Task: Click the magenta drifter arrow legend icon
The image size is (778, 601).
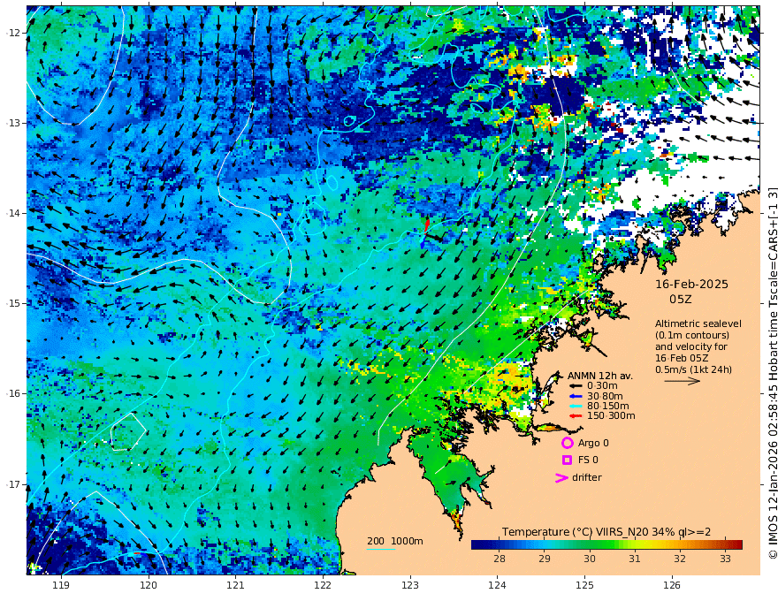Action: click(561, 477)
